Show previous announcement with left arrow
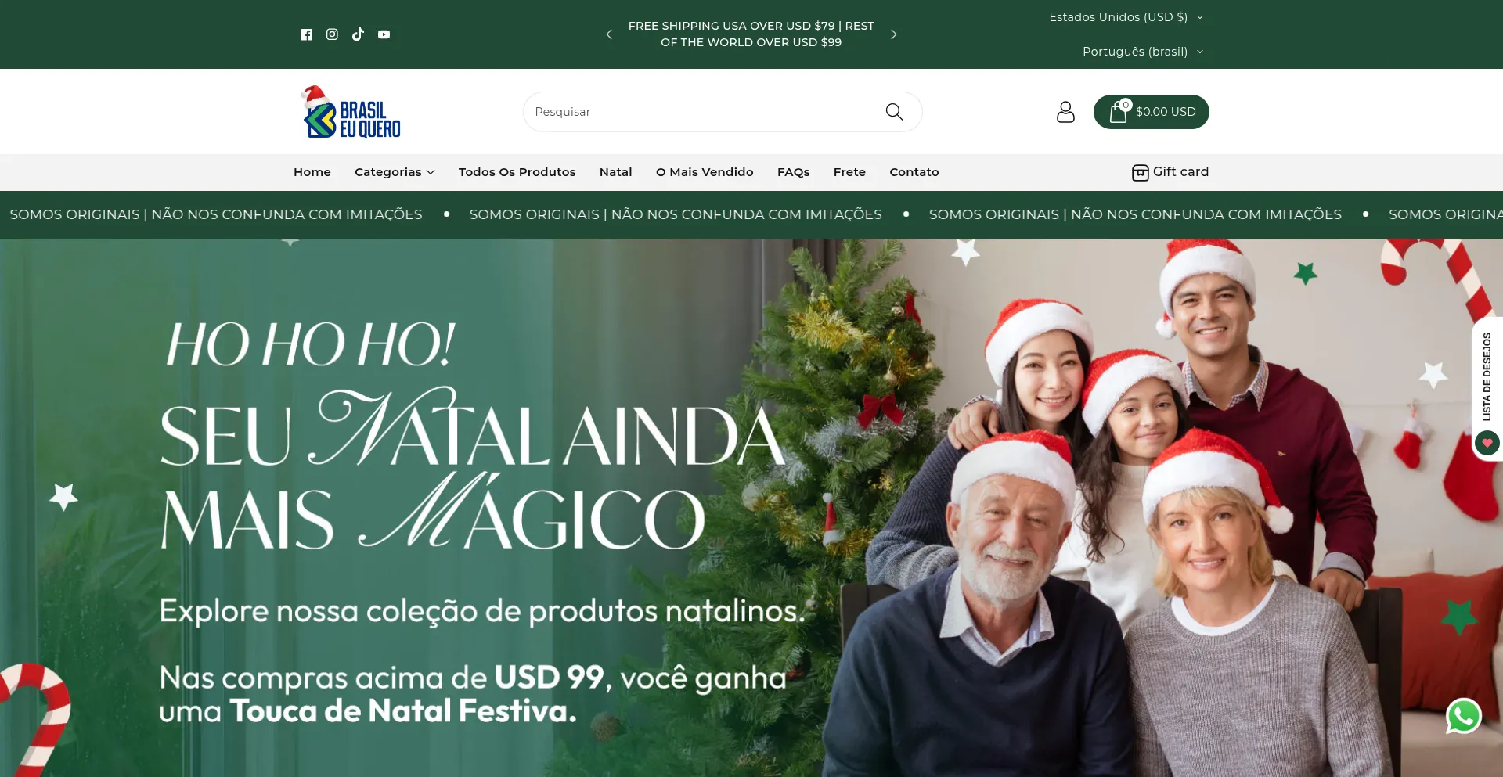Viewport: 1503px width, 777px height. [609, 34]
